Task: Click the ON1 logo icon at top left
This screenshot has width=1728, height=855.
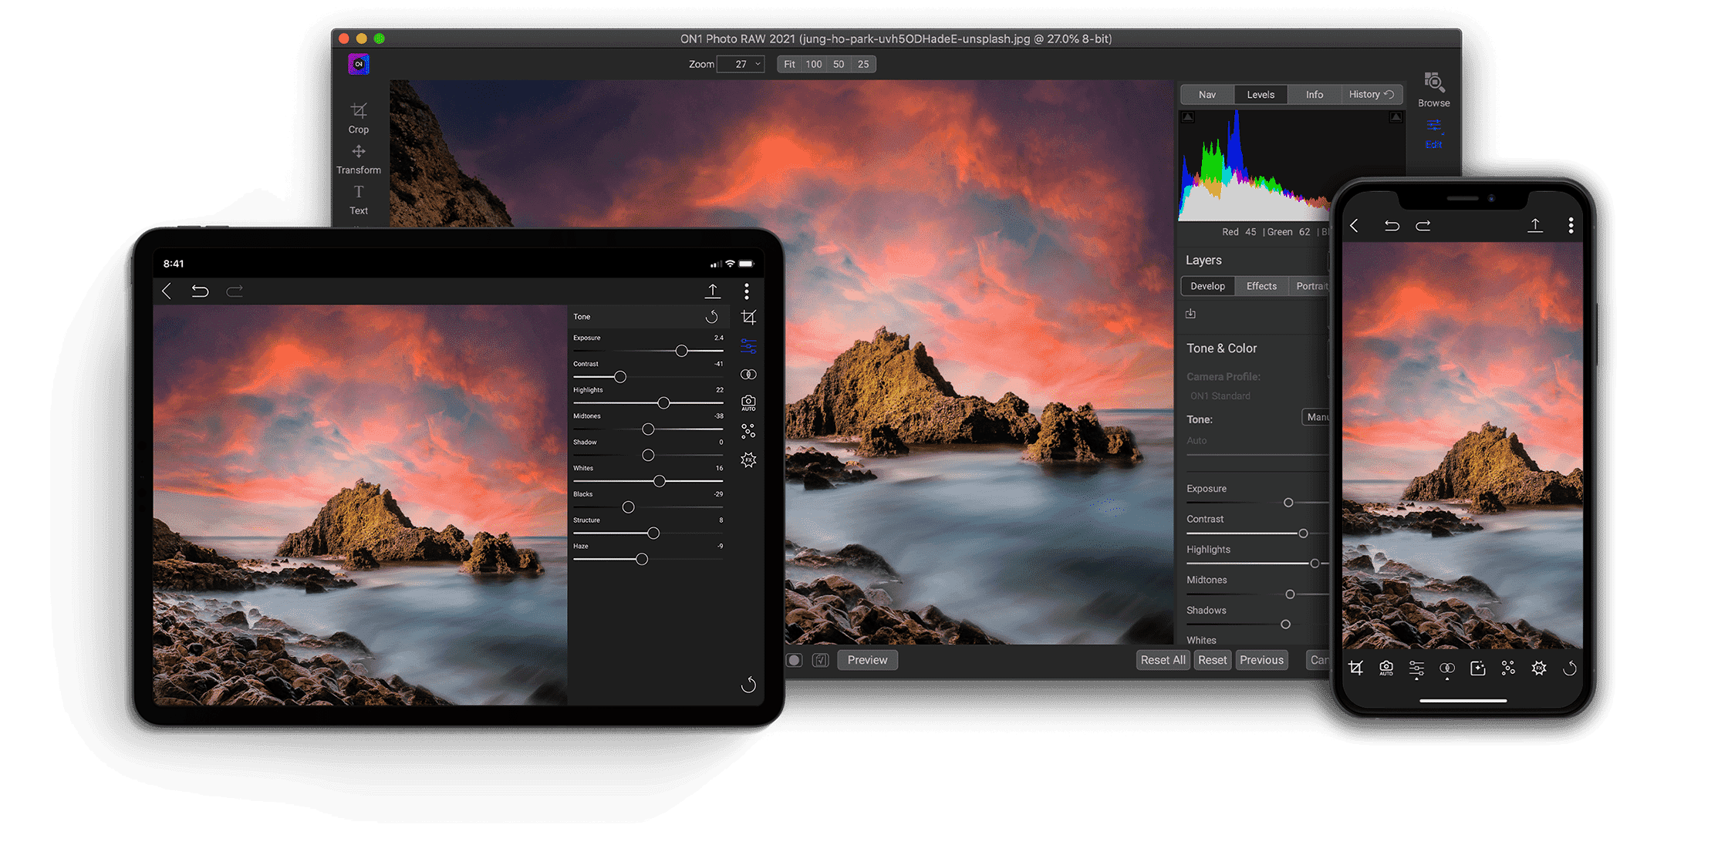Action: pos(358,64)
